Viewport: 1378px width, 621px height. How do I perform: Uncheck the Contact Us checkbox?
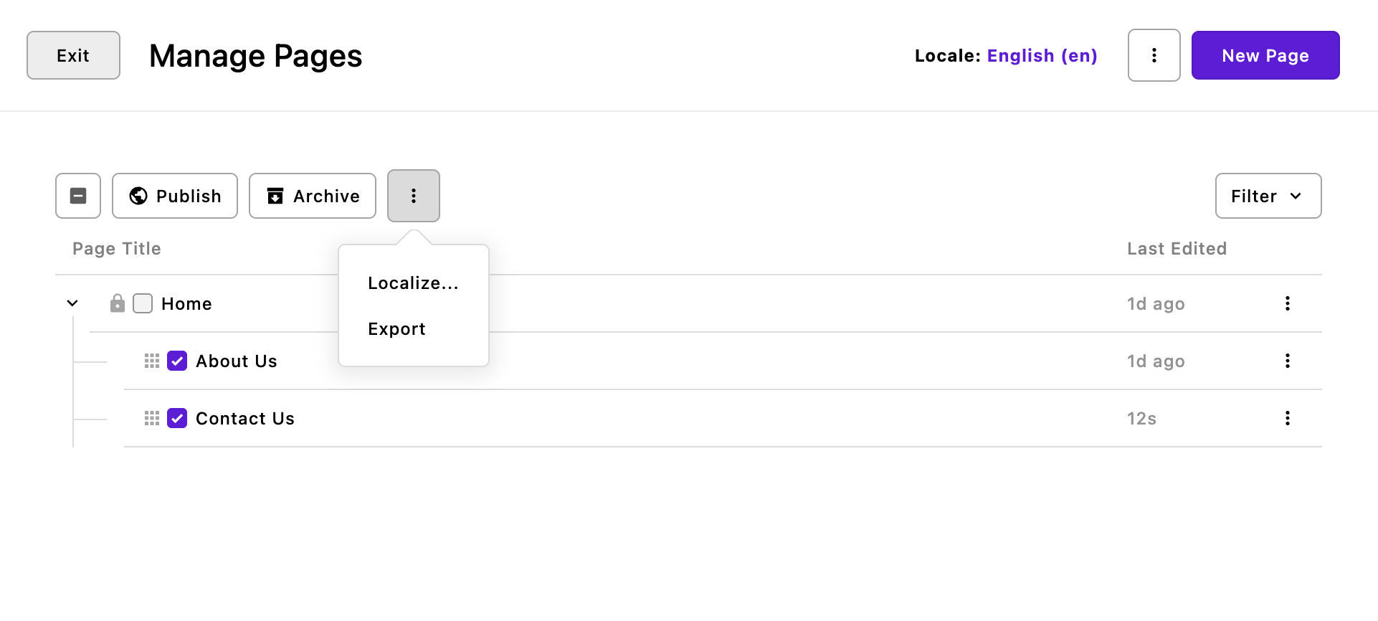point(177,418)
